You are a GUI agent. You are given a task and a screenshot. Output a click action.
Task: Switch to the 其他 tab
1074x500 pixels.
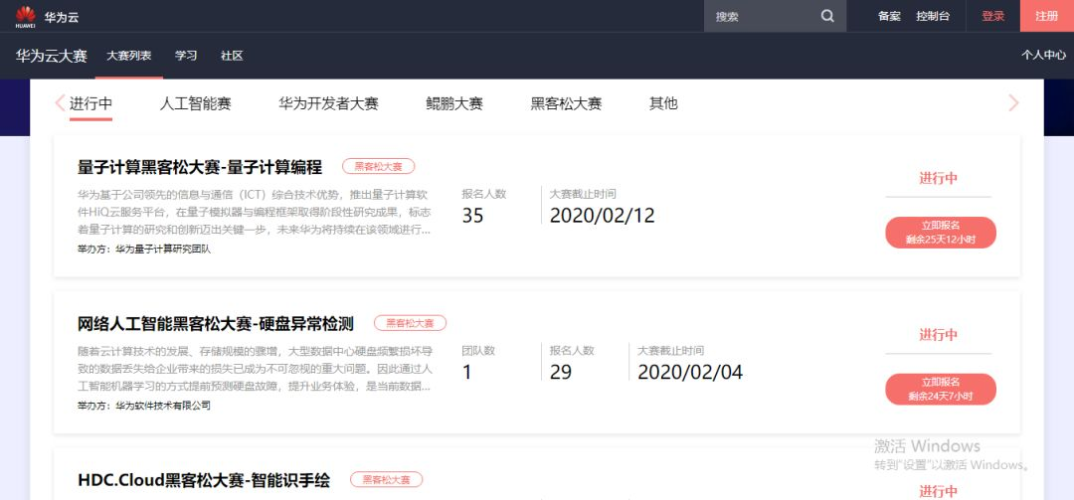click(x=663, y=103)
